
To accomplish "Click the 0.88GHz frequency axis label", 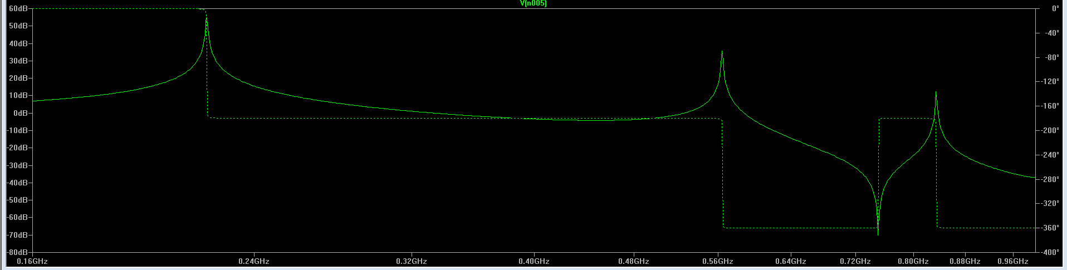I will 965,261.
